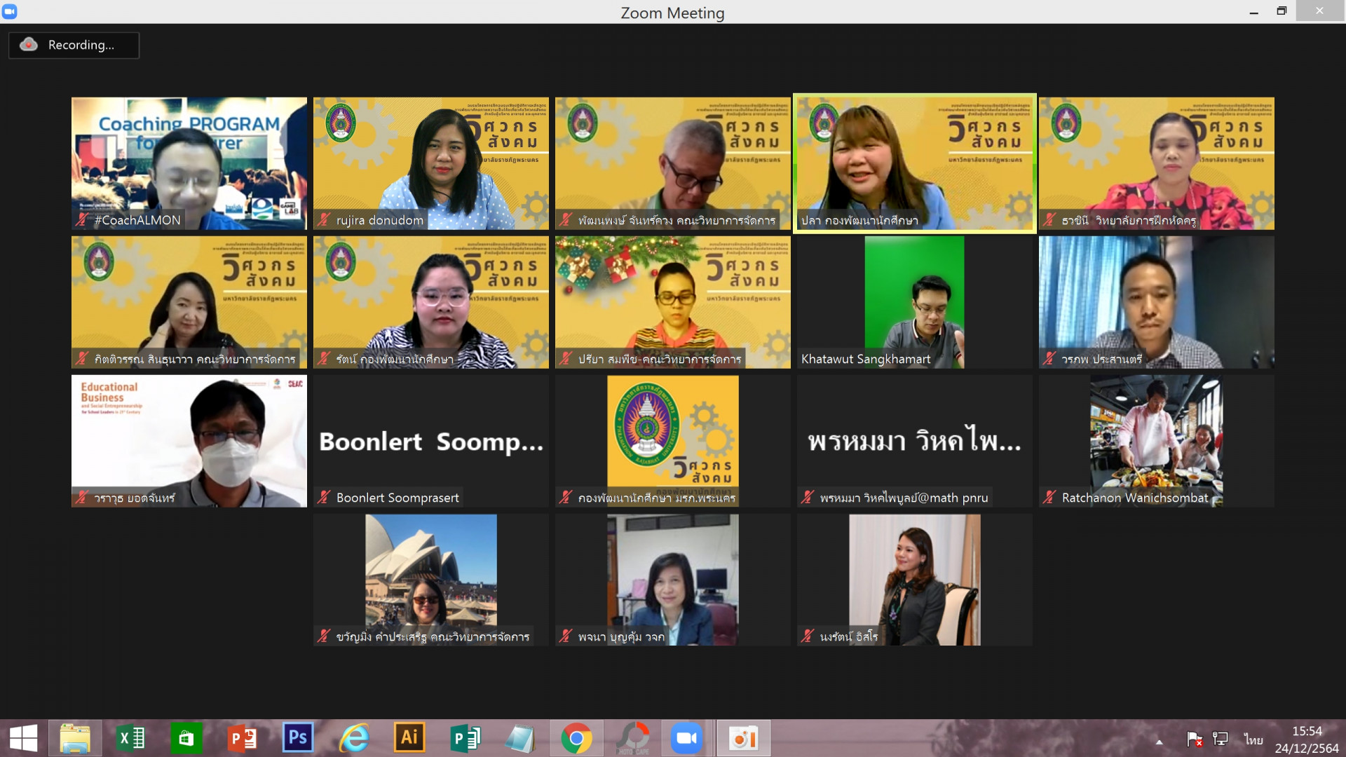Launch Excel from the taskbar

point(130,738)
